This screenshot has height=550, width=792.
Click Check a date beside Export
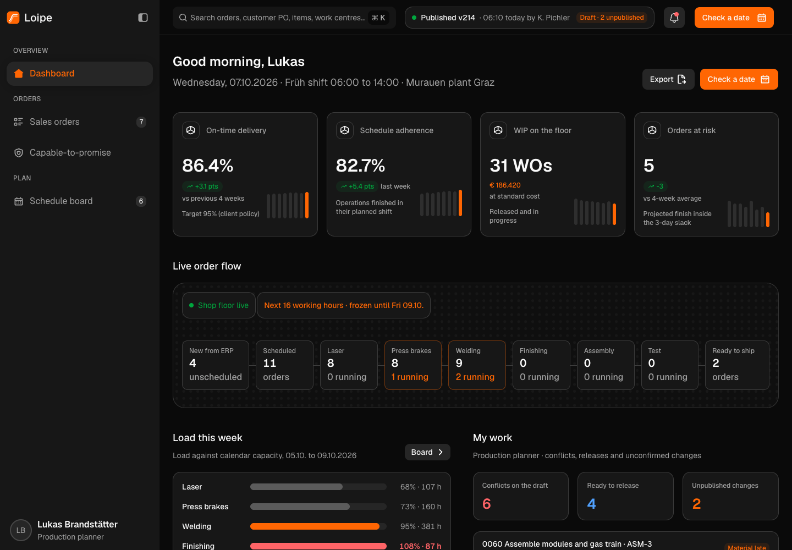tap(739, 79)
